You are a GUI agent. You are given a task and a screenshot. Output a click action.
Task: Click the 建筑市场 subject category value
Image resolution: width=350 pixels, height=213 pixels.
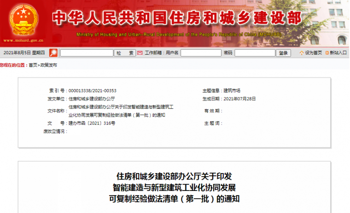pos(232,90)
